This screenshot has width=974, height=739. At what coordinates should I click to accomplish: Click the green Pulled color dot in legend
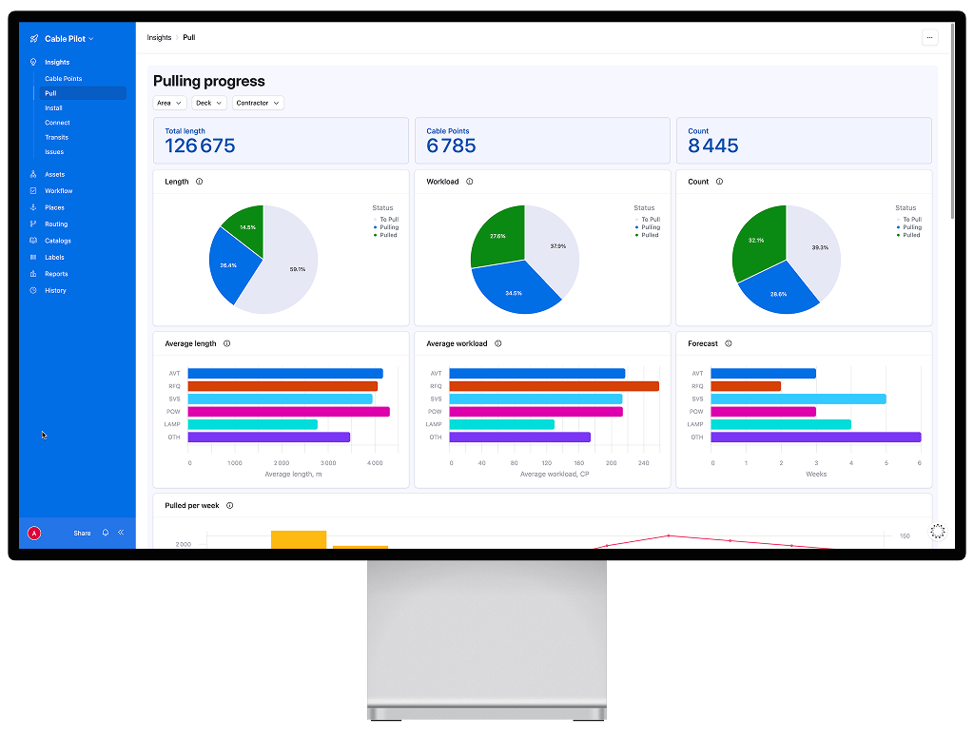click(375, 236)
